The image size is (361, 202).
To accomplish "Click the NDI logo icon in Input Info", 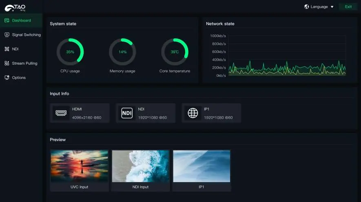I will pos(127,113).
